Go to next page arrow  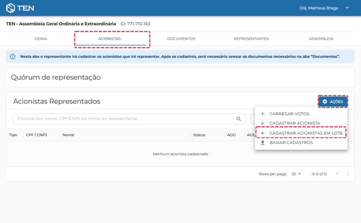tap(348, 174)
